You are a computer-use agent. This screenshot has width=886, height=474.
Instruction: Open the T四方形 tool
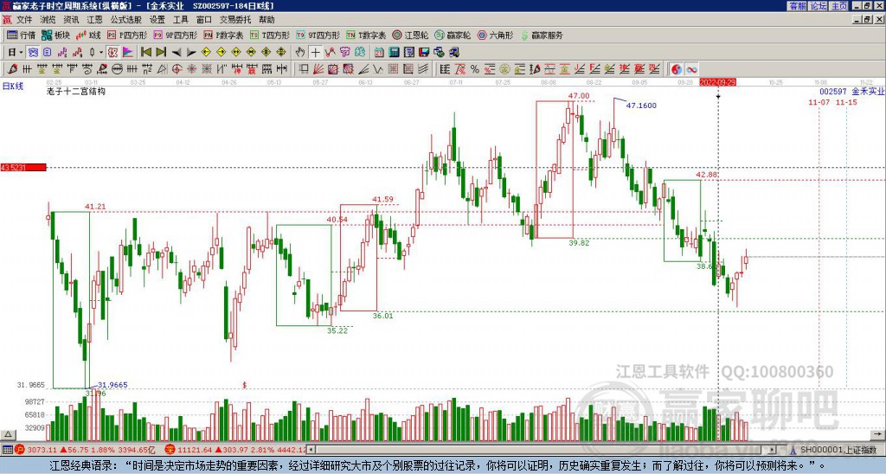[270, 35]
